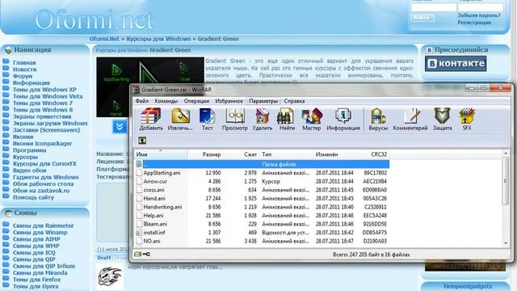Click the password input field
The width and height of the screenshot is (517, 291).
(481, 7)
